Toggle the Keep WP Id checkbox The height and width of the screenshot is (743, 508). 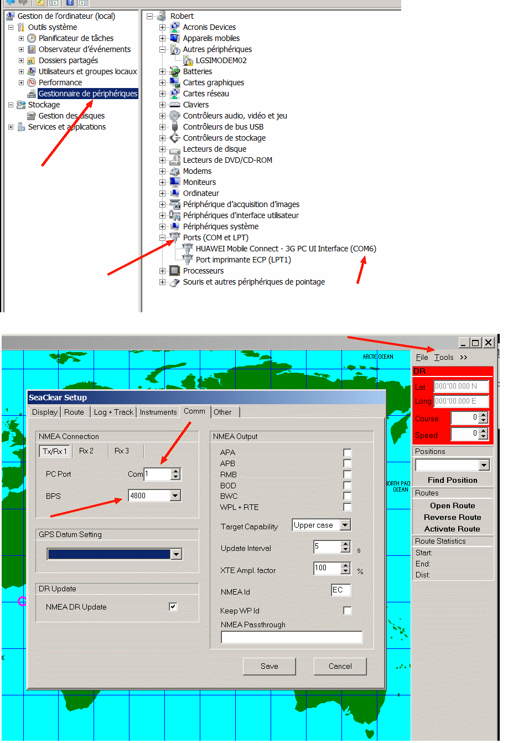coord(348,611)
